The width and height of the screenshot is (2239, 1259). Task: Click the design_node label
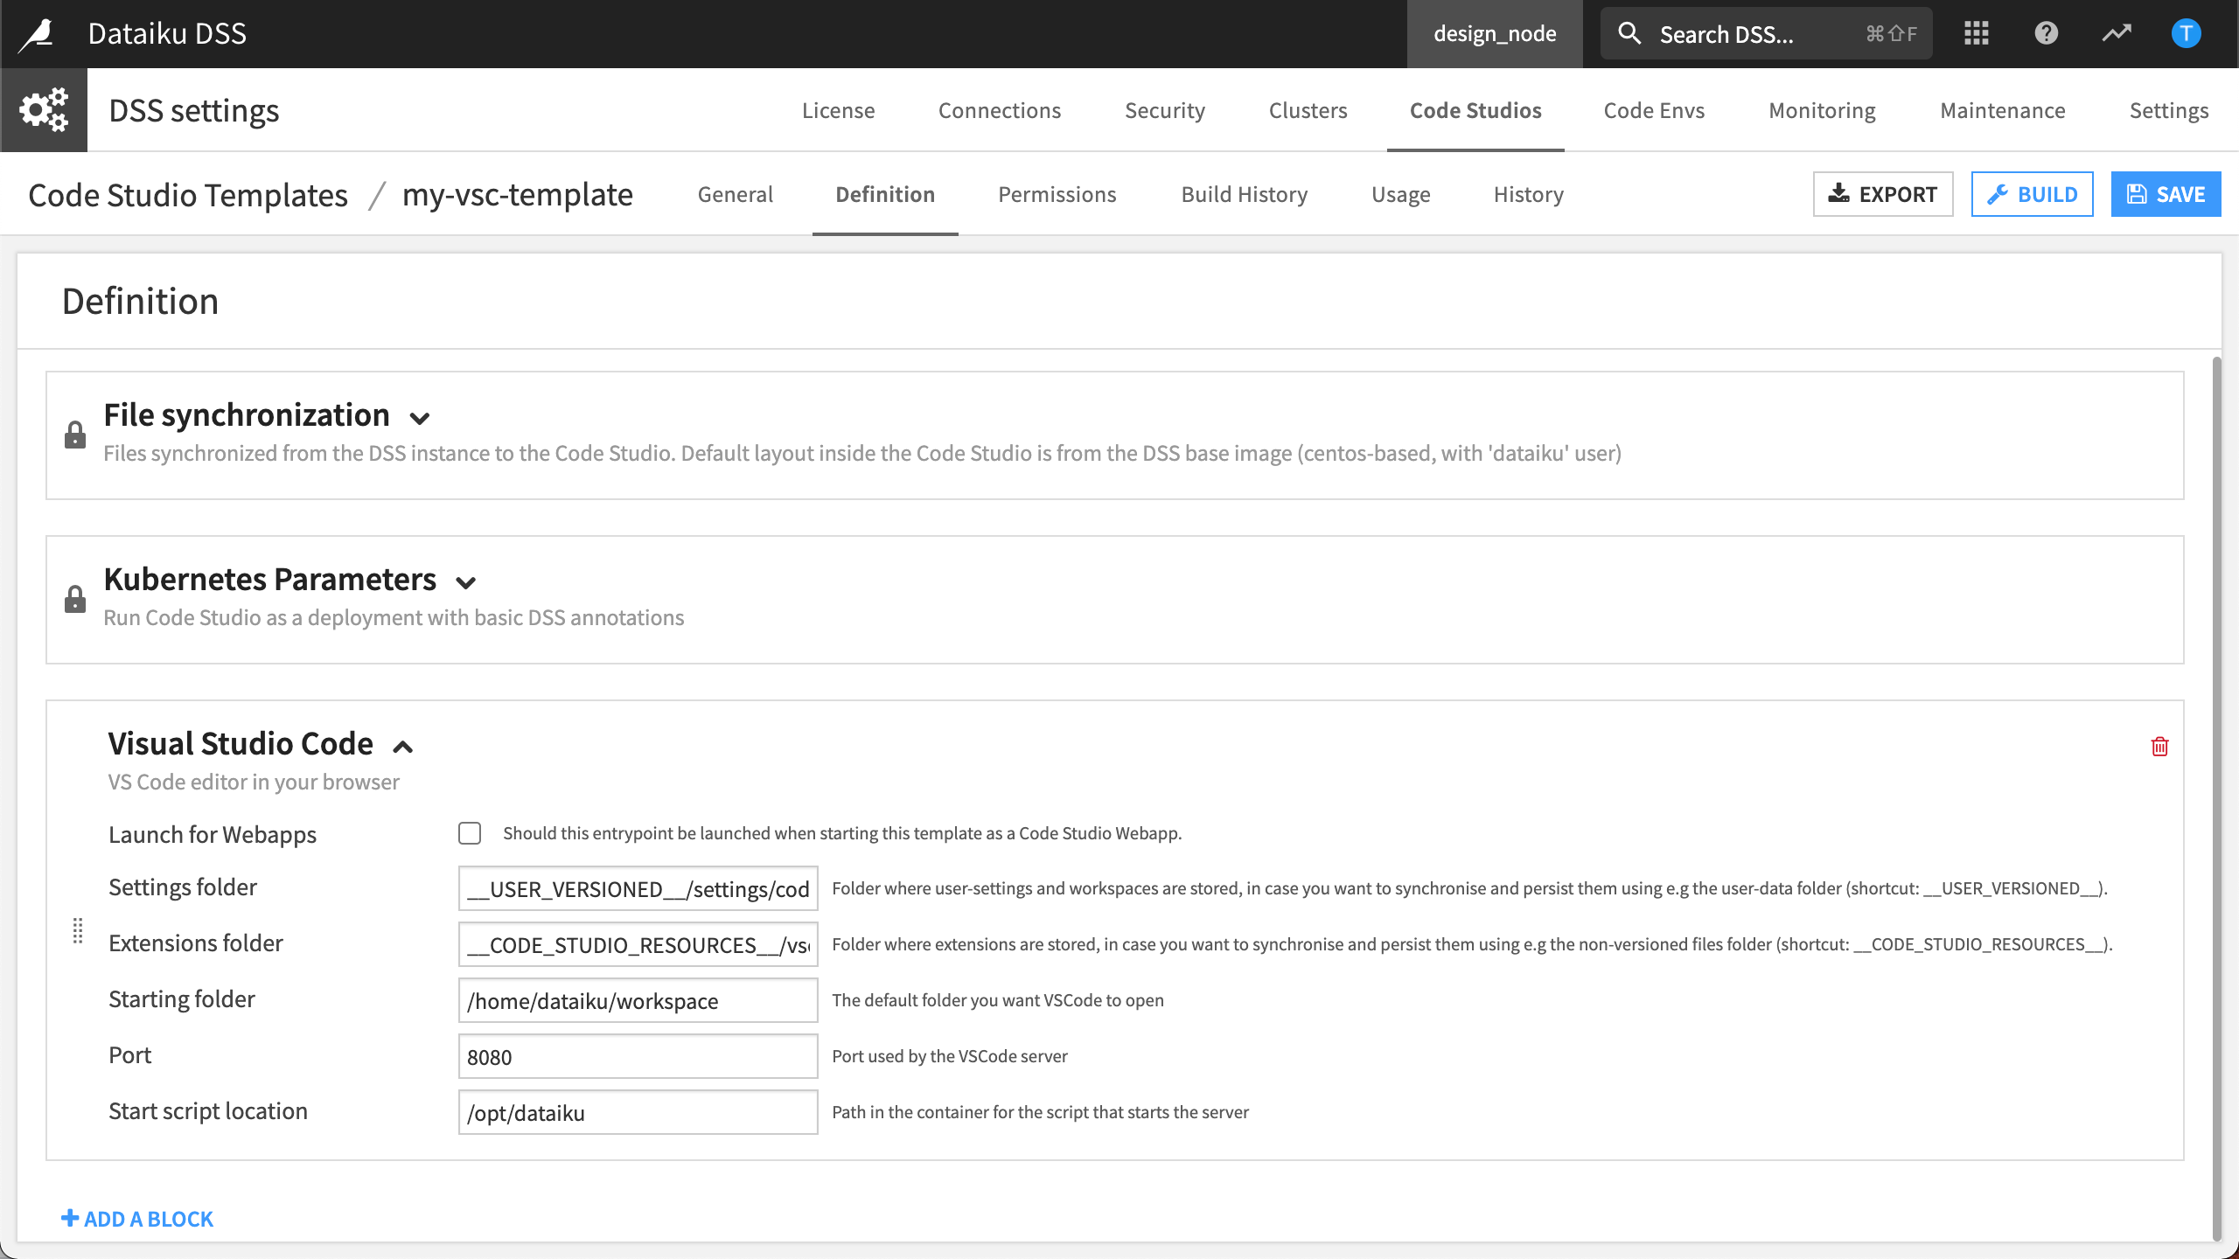1495,34
